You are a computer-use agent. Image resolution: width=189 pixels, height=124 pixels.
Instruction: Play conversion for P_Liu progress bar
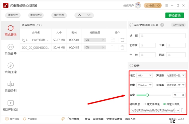click(103, 40)
